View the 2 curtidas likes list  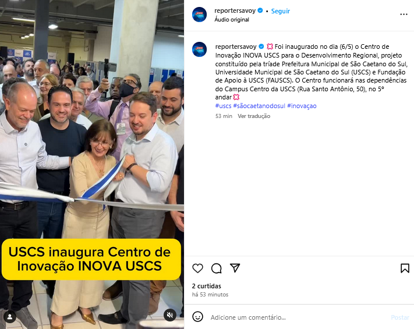(207, 286)
